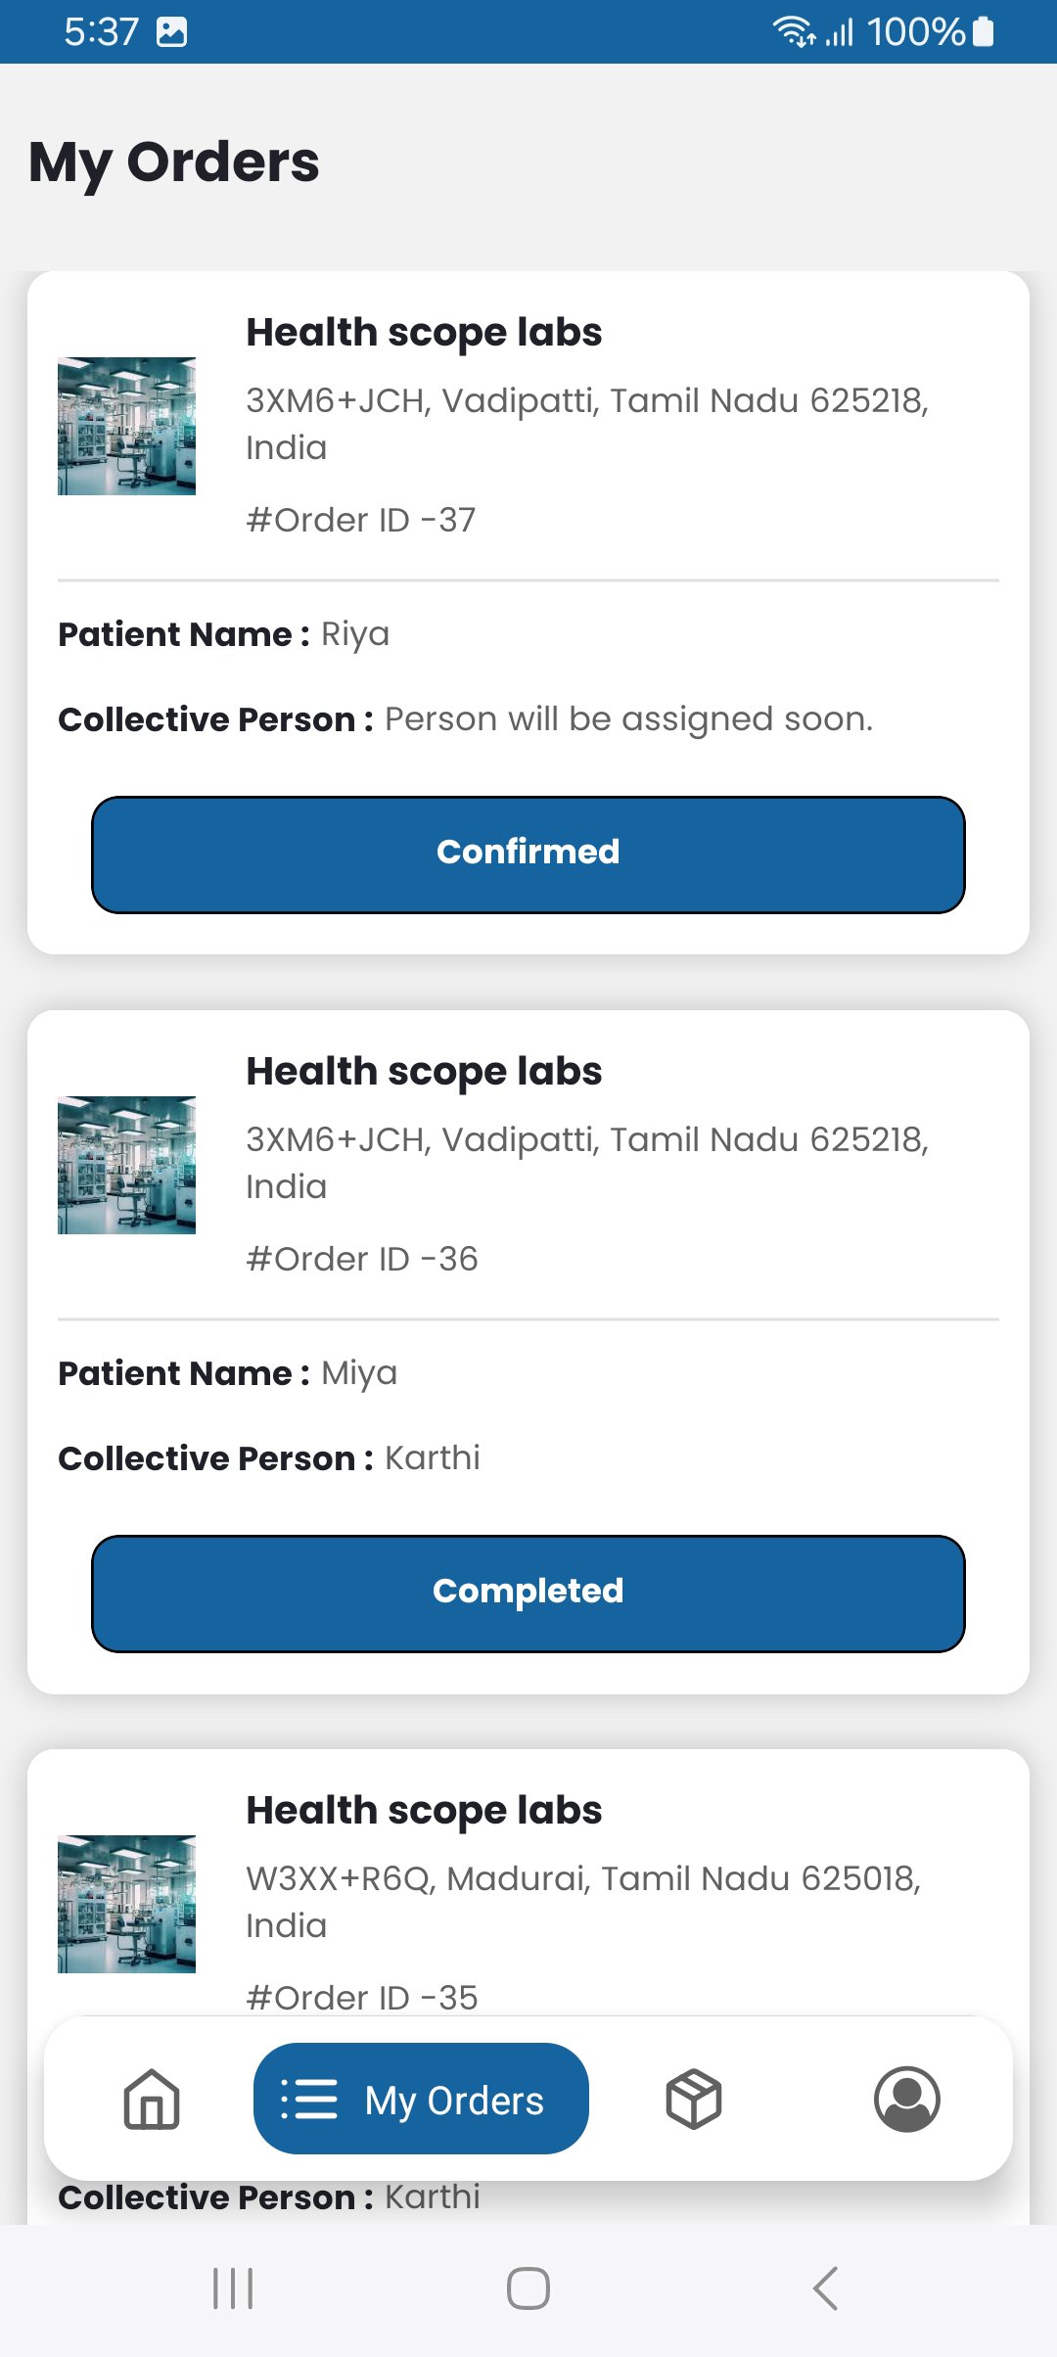Click the Confirmed button for order 37
The height and width of the screenshot is (2357, 1057).
(x=528, y=854)
